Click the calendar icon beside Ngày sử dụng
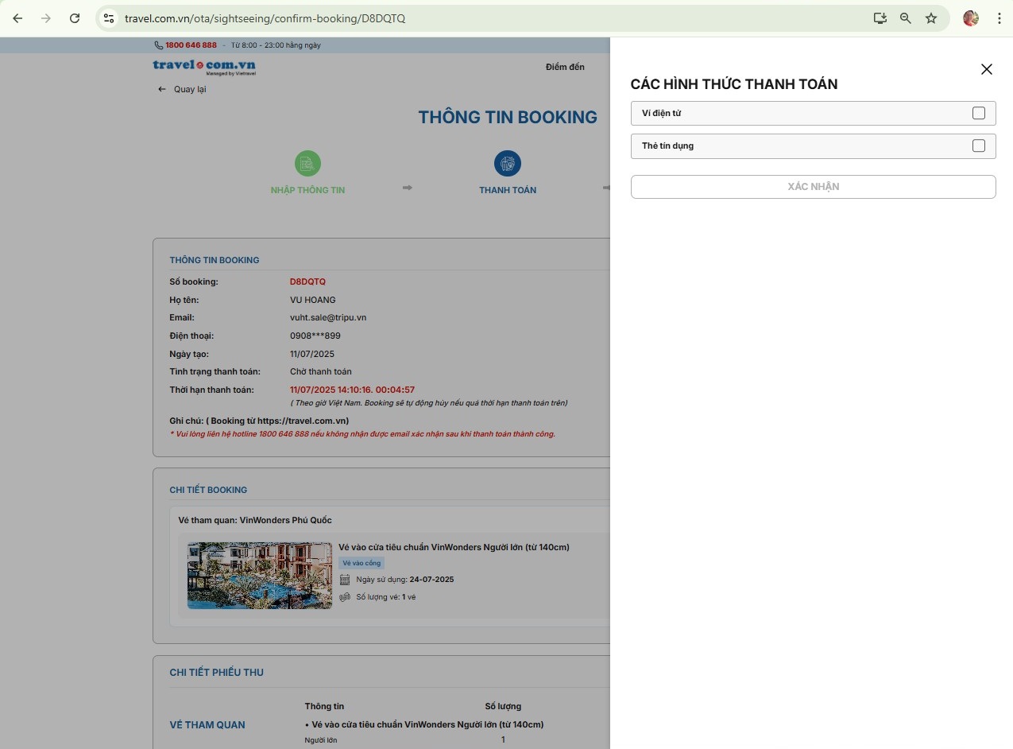This screenshot has height=749, width=1013. 345,580
